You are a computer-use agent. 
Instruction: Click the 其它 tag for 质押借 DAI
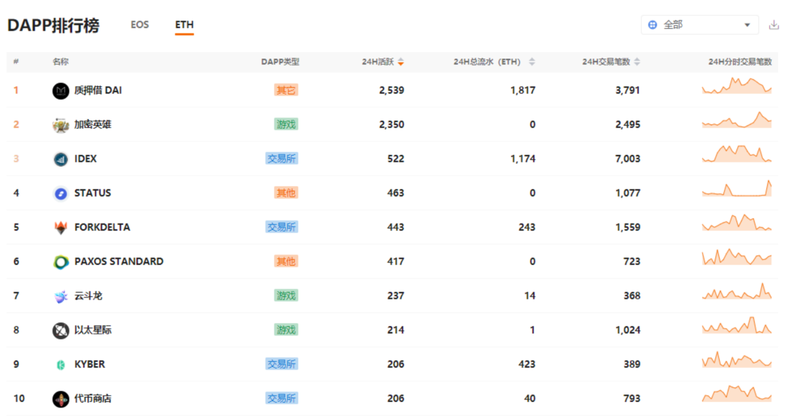tap(286, 91)
